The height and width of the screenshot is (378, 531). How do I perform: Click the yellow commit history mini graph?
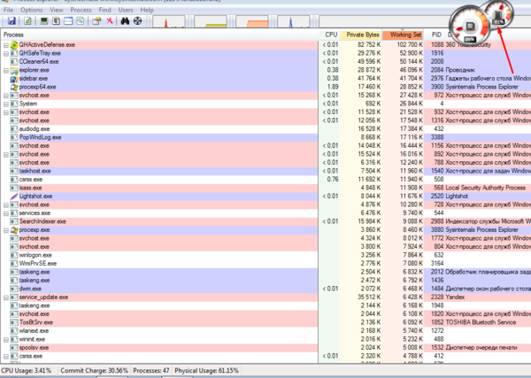[211, 21]
